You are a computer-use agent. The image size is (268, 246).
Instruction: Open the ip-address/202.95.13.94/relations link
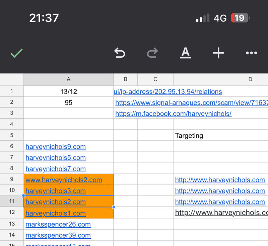tap(168, 91)
